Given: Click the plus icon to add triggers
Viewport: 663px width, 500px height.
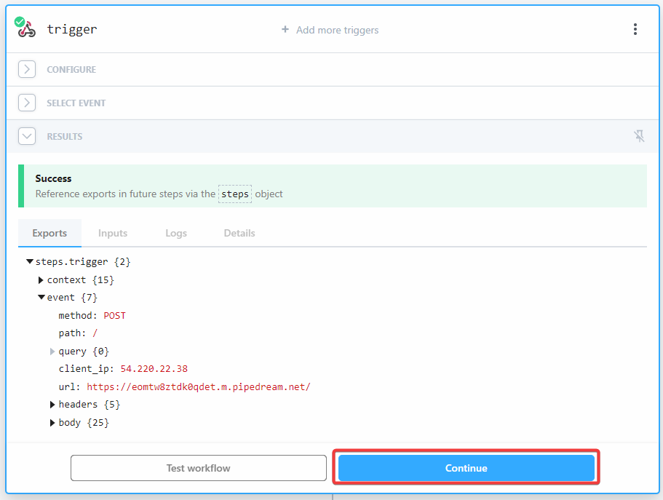Looking at the screenshot, I should pos(285,30).
